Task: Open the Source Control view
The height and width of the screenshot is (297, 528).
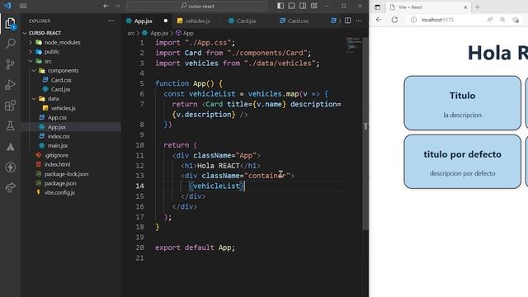Action: tap(10, 64)
